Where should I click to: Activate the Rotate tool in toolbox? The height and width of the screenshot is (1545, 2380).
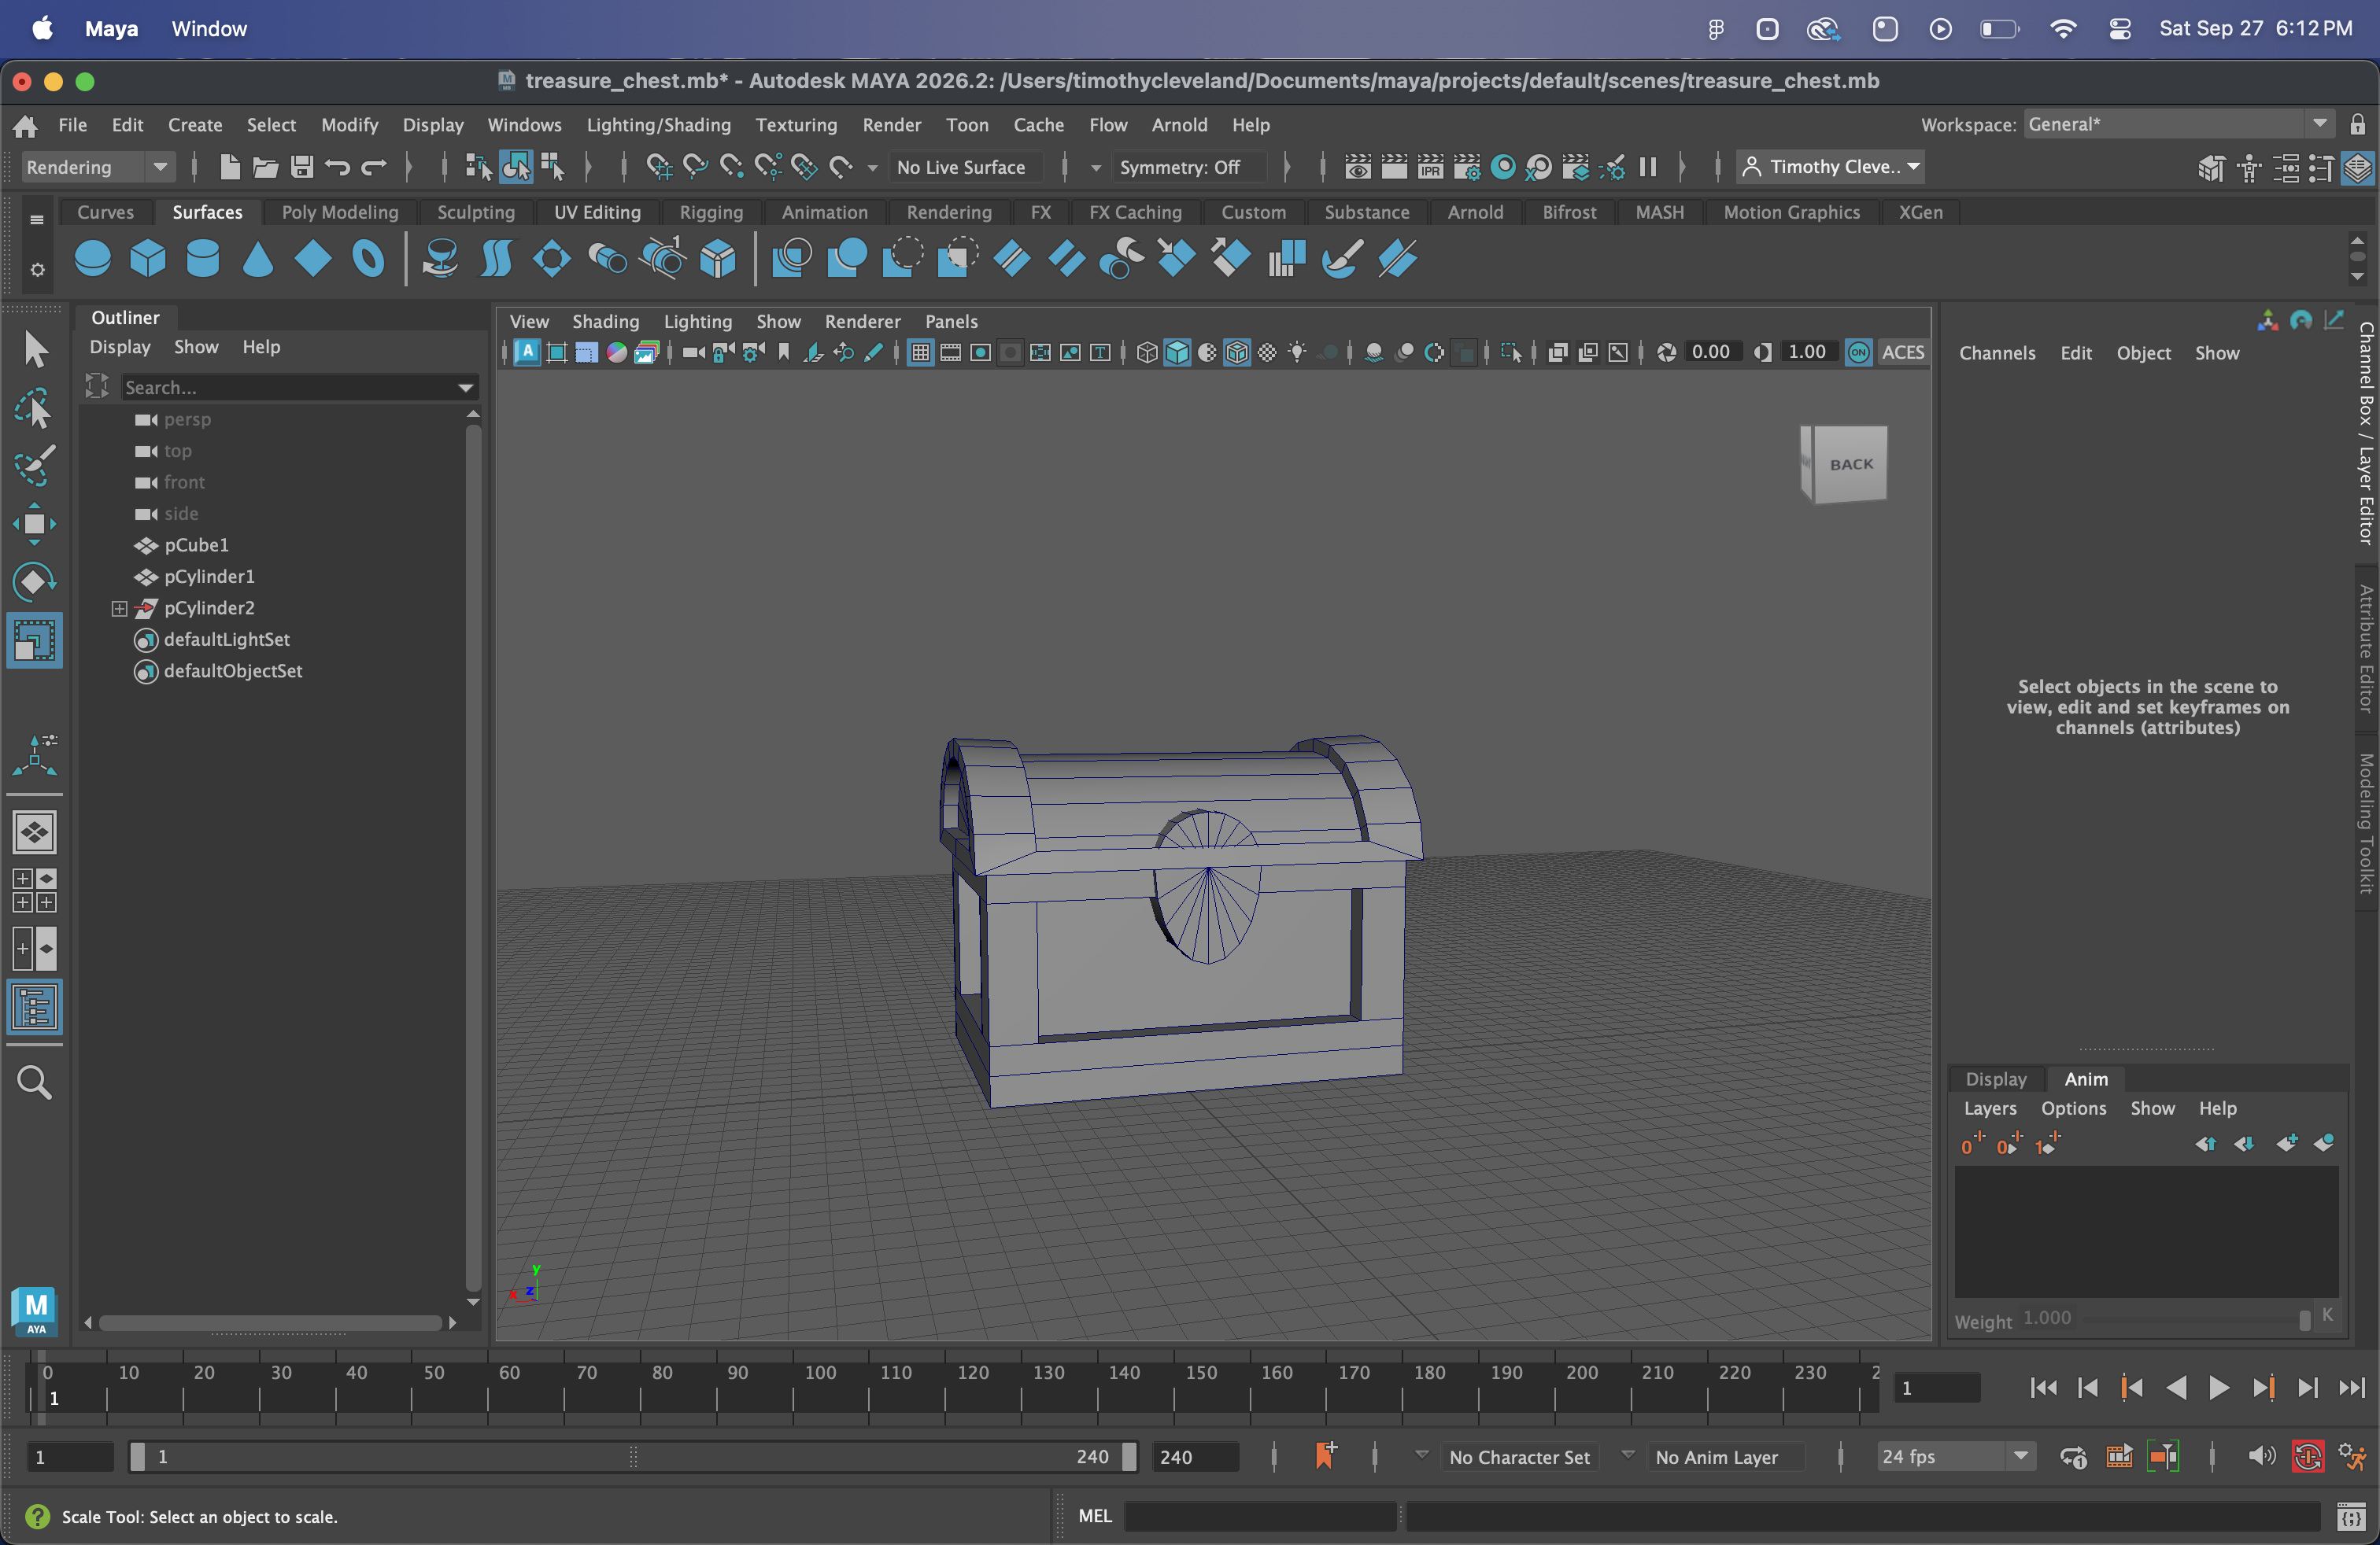[34, 581]
